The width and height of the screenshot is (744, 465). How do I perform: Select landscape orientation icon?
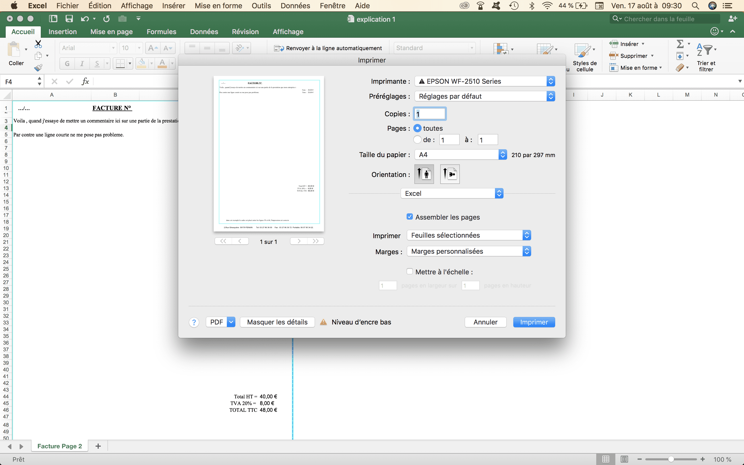click(450, 174)
